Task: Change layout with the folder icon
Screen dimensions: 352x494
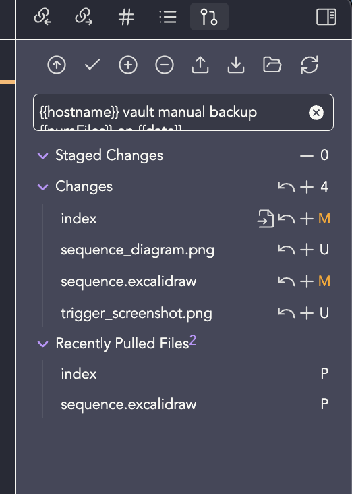Action: tap(272, 65)
